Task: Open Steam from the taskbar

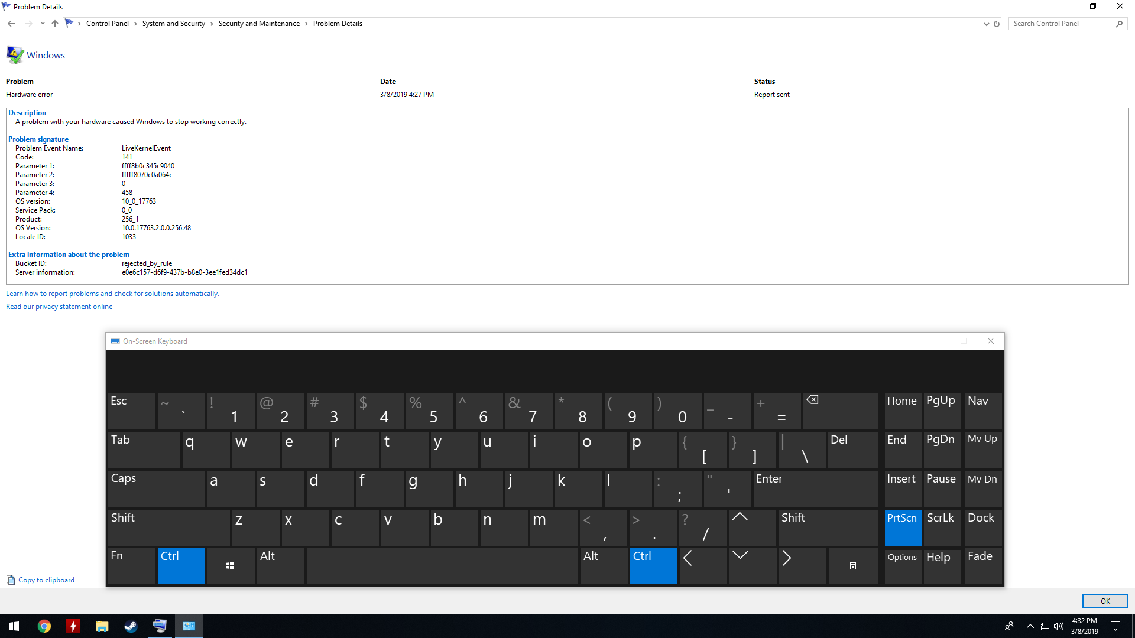Action: pos(131,626)
